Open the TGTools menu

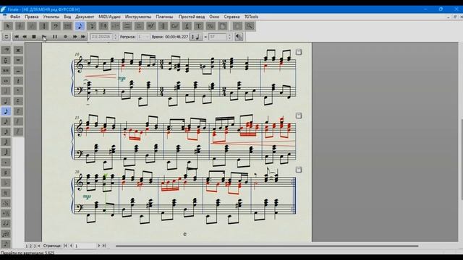point(251,17)
